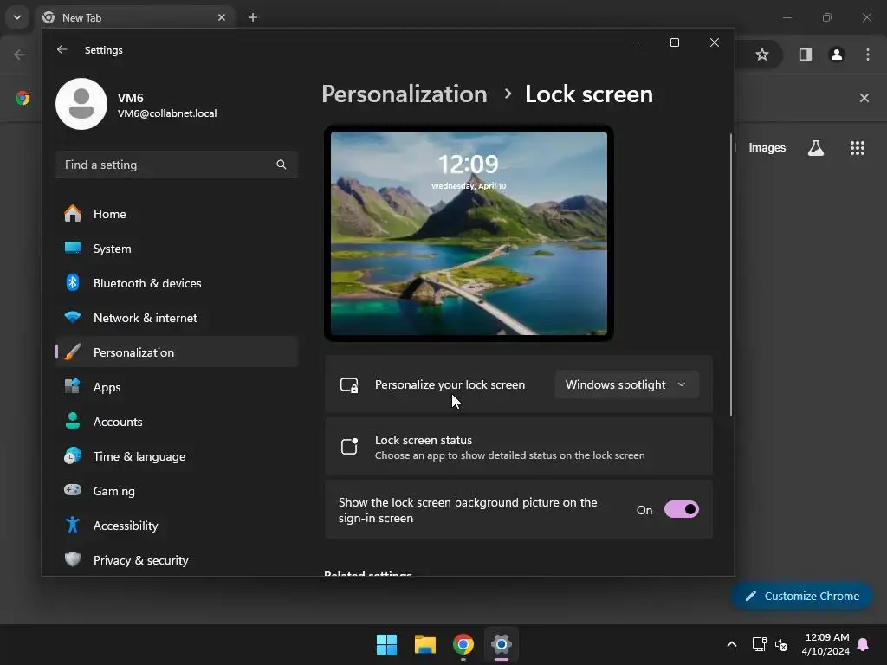The image size is (887, 665).
Task: Click Chrome back navigation arrow
Action: 19,55
